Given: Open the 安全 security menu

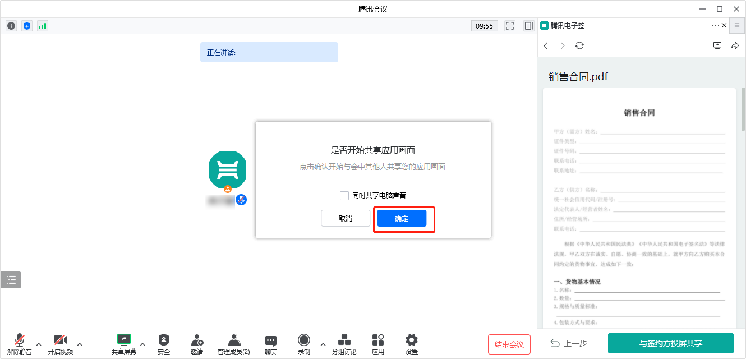Looking at the screenshot, I should click(x=163, y=344).
